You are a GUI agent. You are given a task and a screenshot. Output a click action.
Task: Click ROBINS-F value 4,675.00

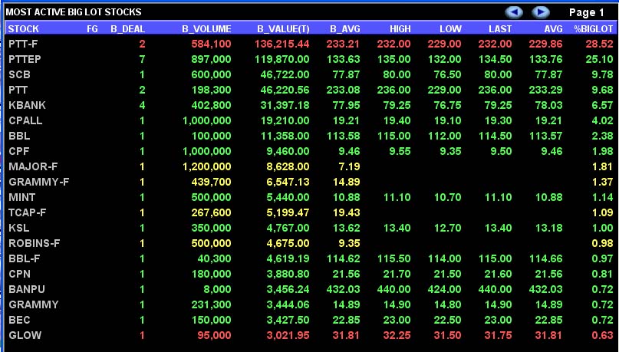coord(288,243)
